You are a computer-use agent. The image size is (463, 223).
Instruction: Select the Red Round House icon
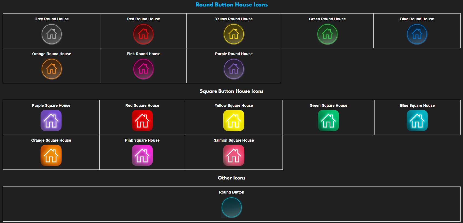143,34
